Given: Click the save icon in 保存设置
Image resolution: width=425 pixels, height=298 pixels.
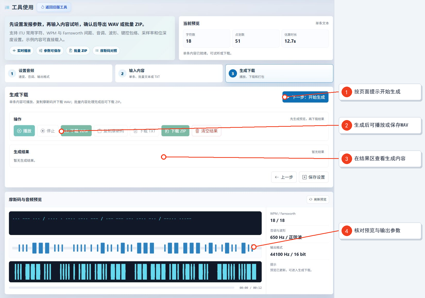Looking at the screenshot, I should tap(304, 177).
